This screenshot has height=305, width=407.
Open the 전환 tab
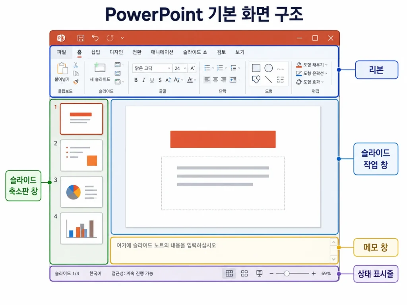pyautogui.click(x=137, y=52)
